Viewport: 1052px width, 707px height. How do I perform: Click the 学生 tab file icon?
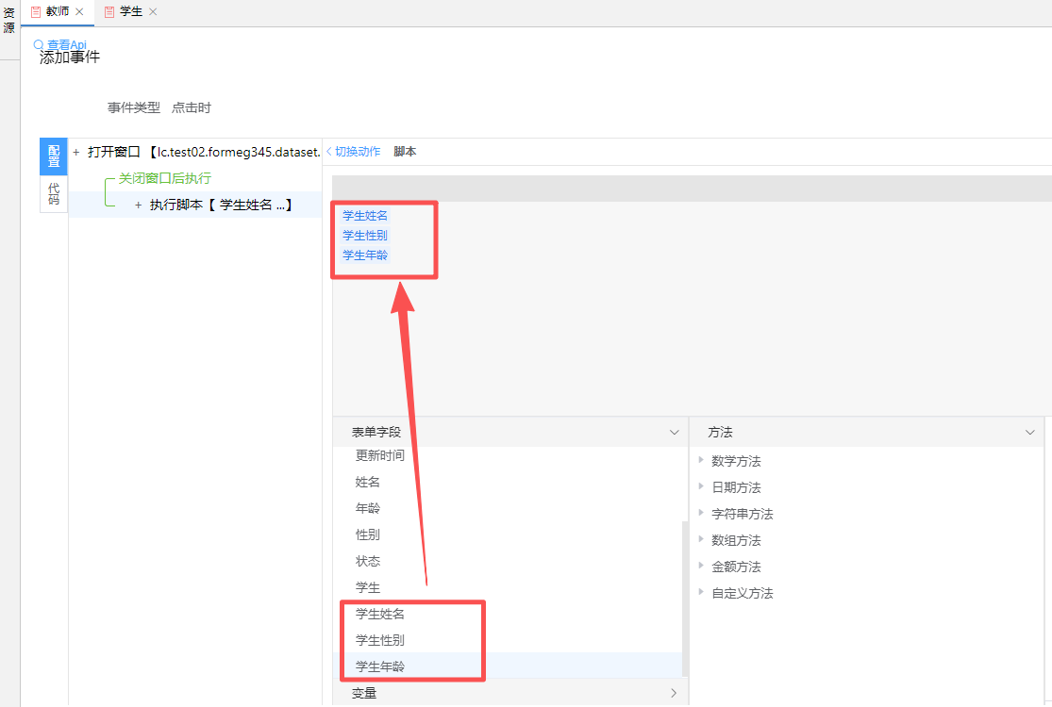(109, 11)
